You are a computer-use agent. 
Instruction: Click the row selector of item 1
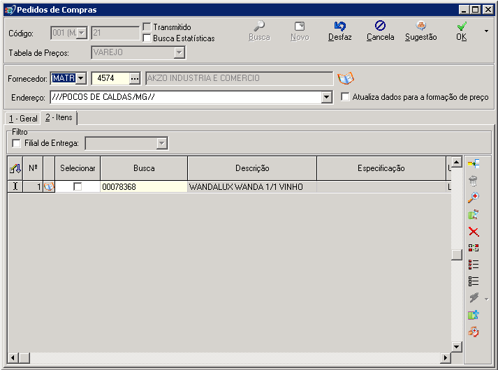click(x=15, y=186)
